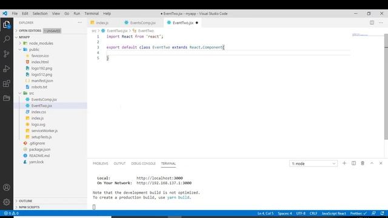
Task: Click EventTwo.jsx in the breadcrumb
Action: click(x=117, y=31)
